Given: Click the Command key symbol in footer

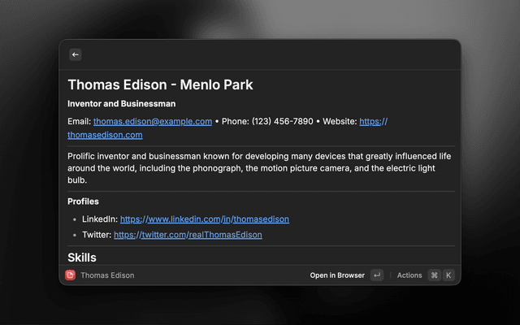Looking at the screenshot, I should (434, 275).
